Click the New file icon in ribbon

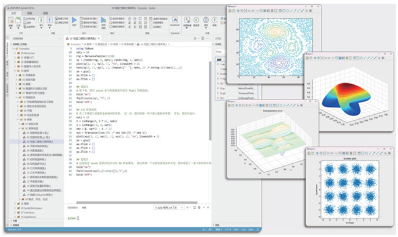pos(11,20)
